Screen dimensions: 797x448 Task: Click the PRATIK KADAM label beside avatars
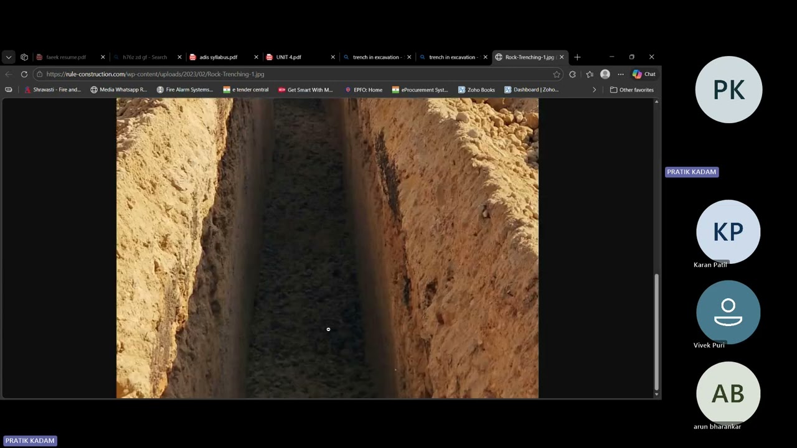pos(692,172)
